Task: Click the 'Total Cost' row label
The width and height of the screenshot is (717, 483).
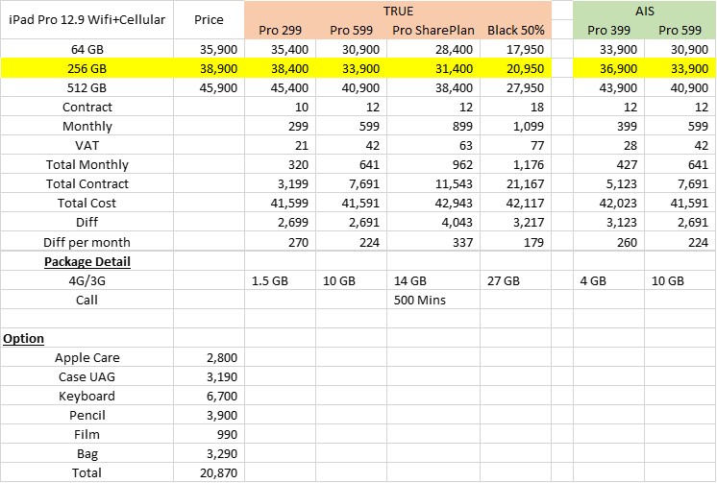Action: (87, 203)
